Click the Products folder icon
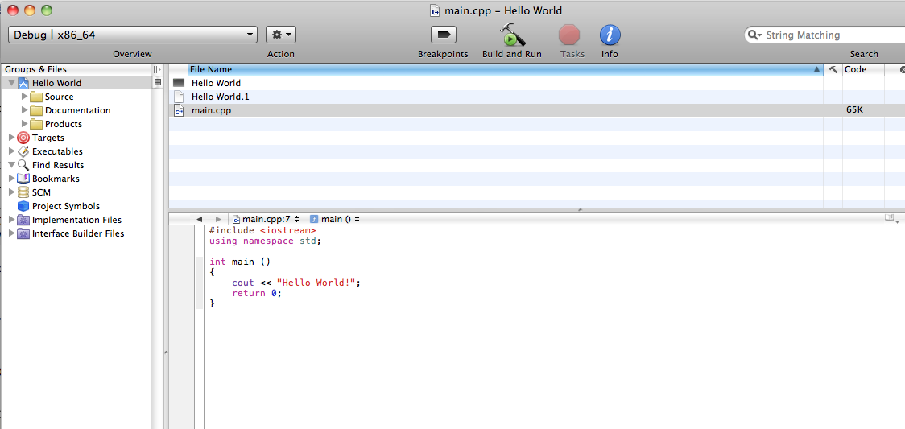Viewport: 905px width, 429px height. 36,124
